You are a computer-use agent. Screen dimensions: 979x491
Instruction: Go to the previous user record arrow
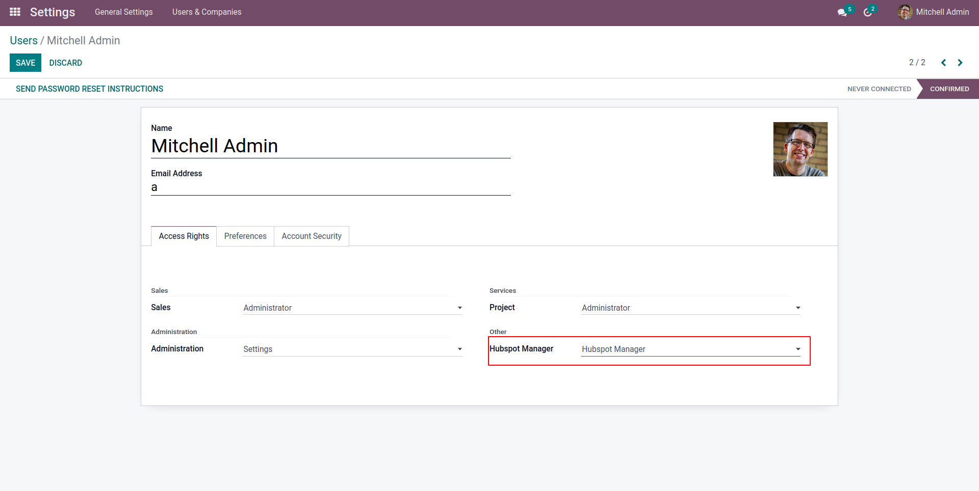[943, 63]
